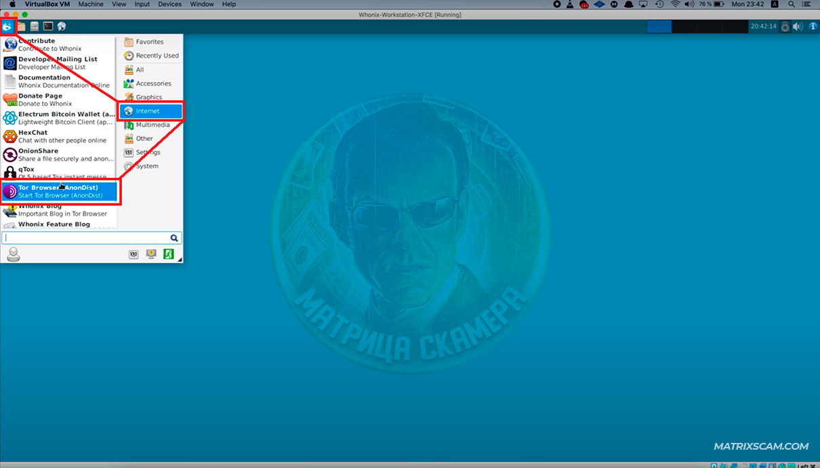Screen dimensions: 820x468
Task: Select the Favorites category
Action: pos(151,42)
